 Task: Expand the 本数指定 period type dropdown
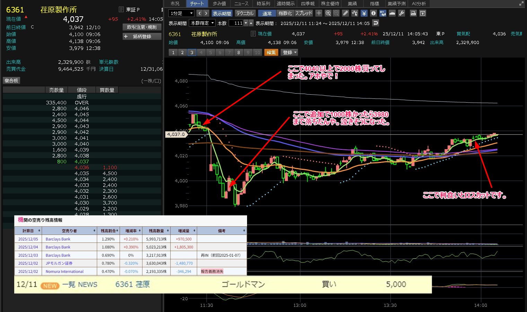[202, 23]
